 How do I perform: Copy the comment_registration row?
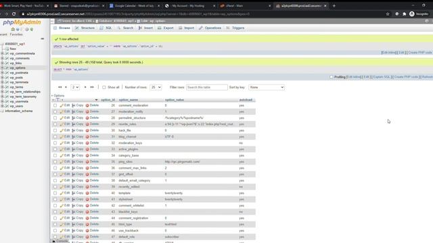point(78,218)
